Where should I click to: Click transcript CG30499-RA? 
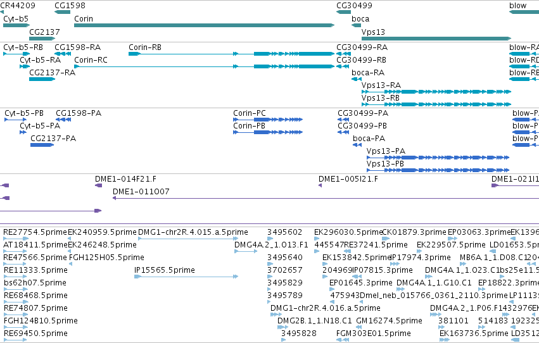[343, 54]
